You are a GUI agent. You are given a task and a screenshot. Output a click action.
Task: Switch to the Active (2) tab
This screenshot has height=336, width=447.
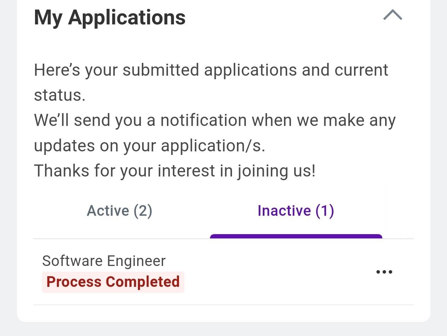[x=120, y=211]
